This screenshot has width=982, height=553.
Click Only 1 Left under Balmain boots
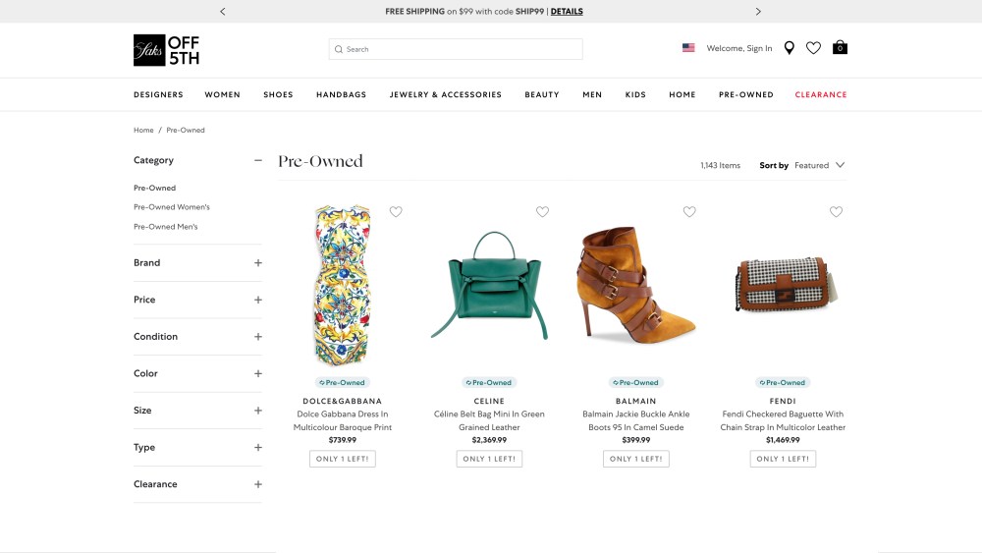click(635, 459)
